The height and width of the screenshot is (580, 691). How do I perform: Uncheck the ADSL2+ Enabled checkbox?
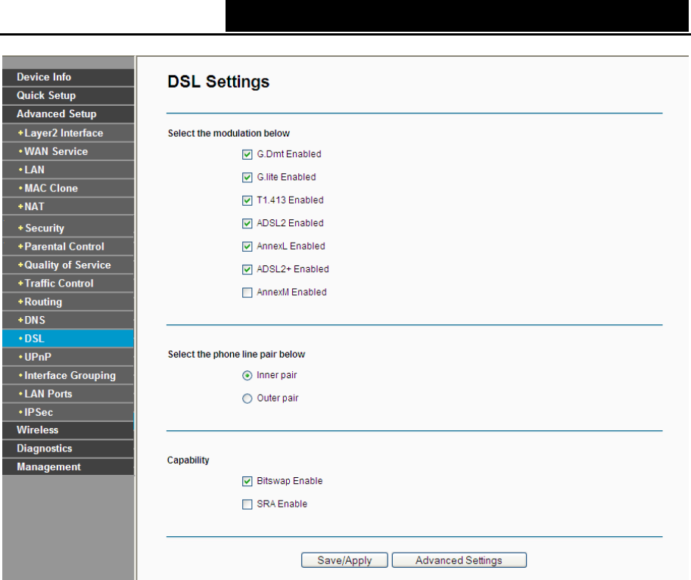click(x=247, y=269)
